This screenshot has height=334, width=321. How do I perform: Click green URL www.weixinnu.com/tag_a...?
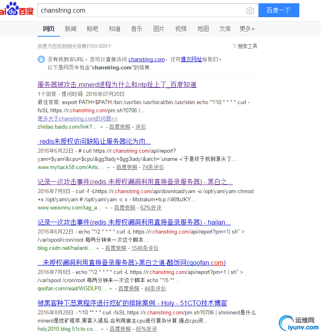pyautogui.click(x=70, y=208)
